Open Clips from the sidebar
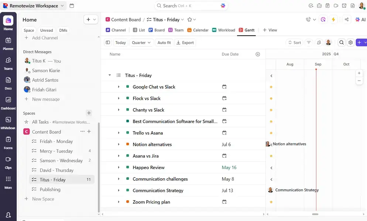 8,162
